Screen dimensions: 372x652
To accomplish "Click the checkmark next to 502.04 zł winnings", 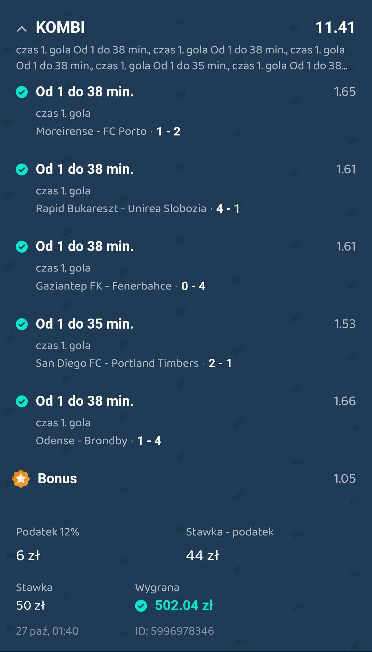I will (x=141, y=606).
